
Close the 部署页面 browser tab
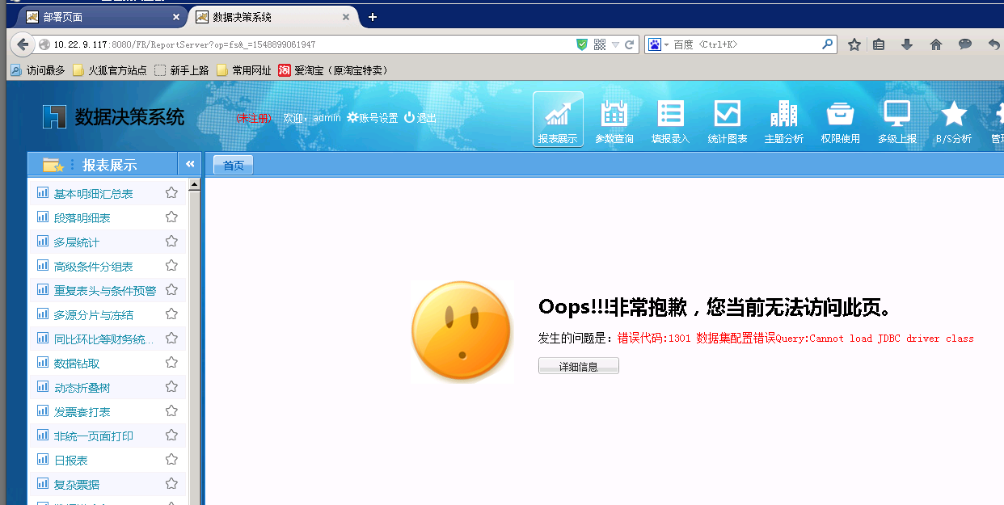coord(176,17)
